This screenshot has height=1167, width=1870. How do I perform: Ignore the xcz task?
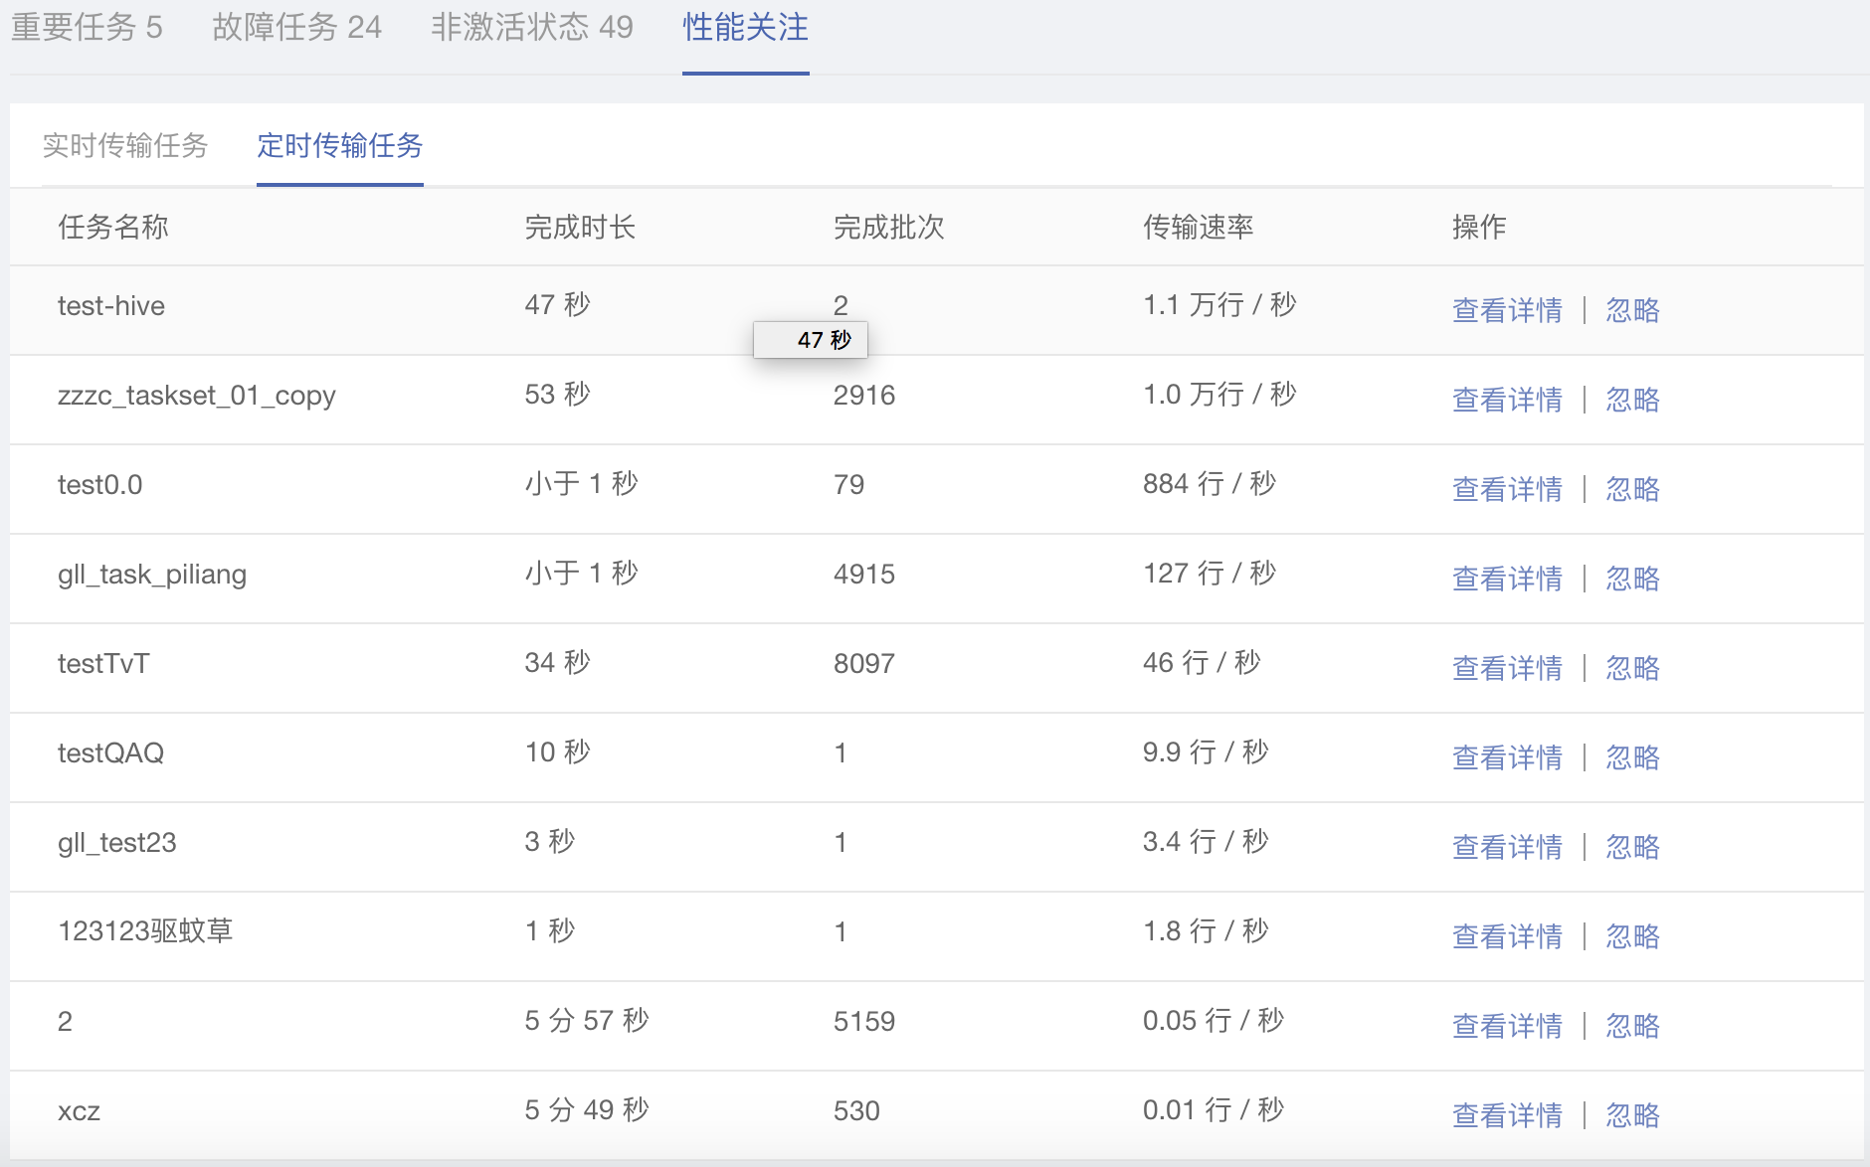point(1632,1115)
